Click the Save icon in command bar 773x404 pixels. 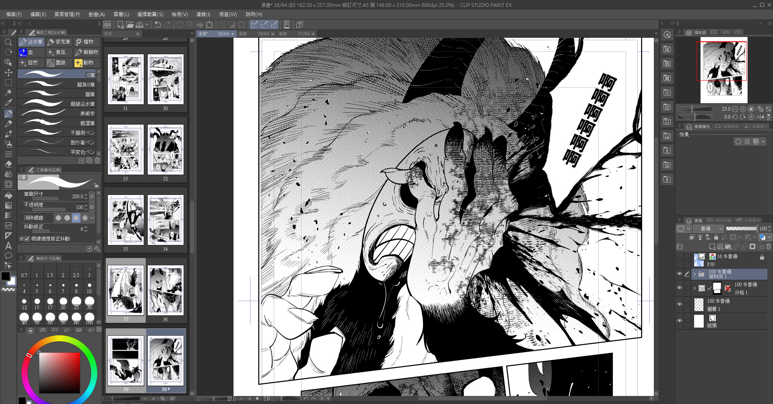point(139,25)
